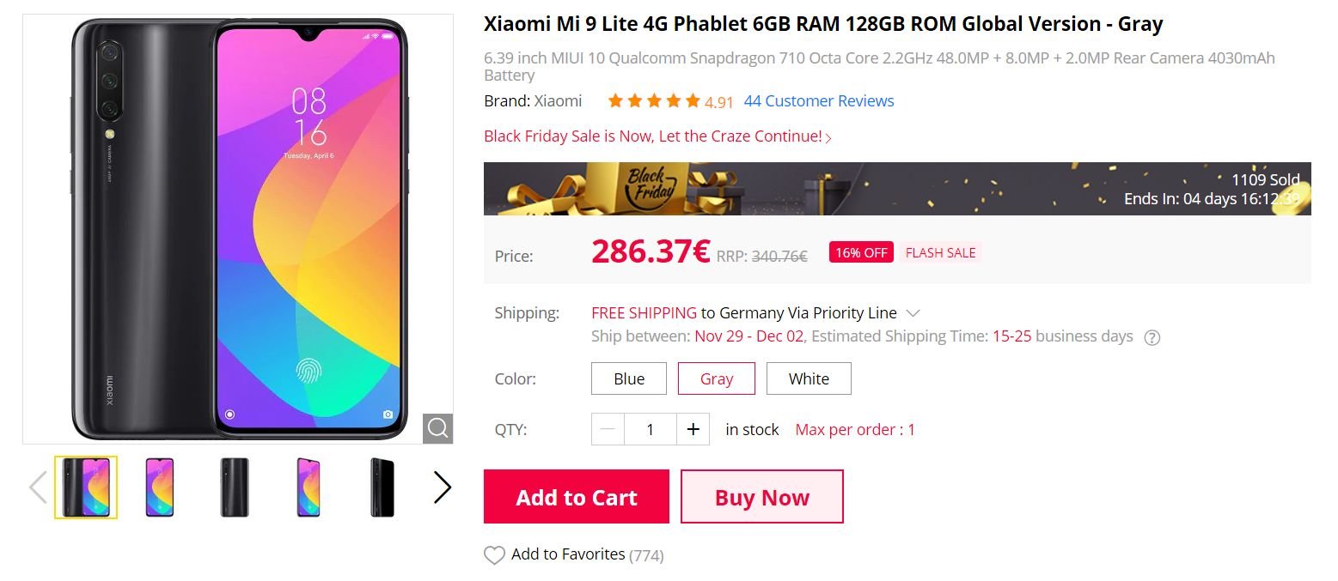The width and height of the screenshot is (1338, 581).
Task: Decrease quantity with the minus button
Action: 608,429
